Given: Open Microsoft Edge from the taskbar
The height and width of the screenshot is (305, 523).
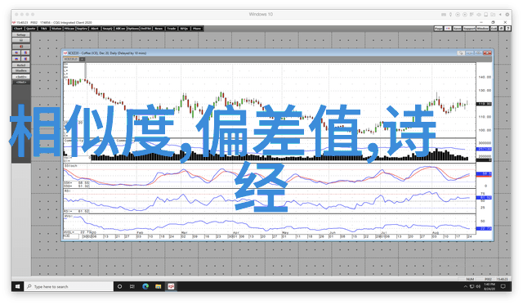Looking at the screenshot, I should click(x=145, y=286).
